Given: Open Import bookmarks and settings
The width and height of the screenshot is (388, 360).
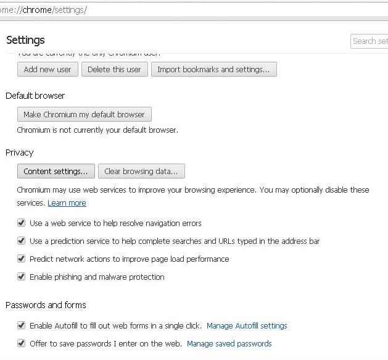Looking at the screenshot, I should click(x=213, y=69).
